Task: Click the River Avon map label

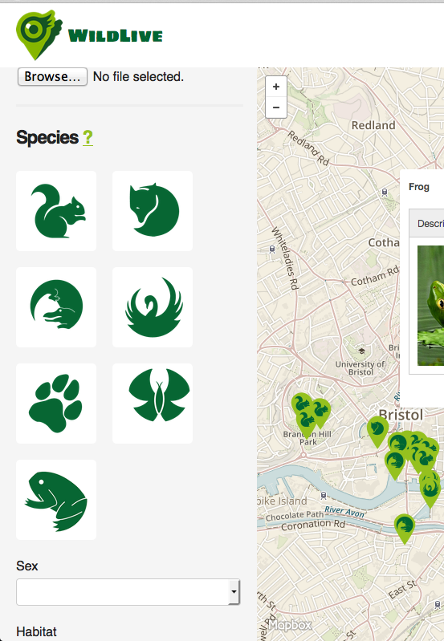Action: 344,511
